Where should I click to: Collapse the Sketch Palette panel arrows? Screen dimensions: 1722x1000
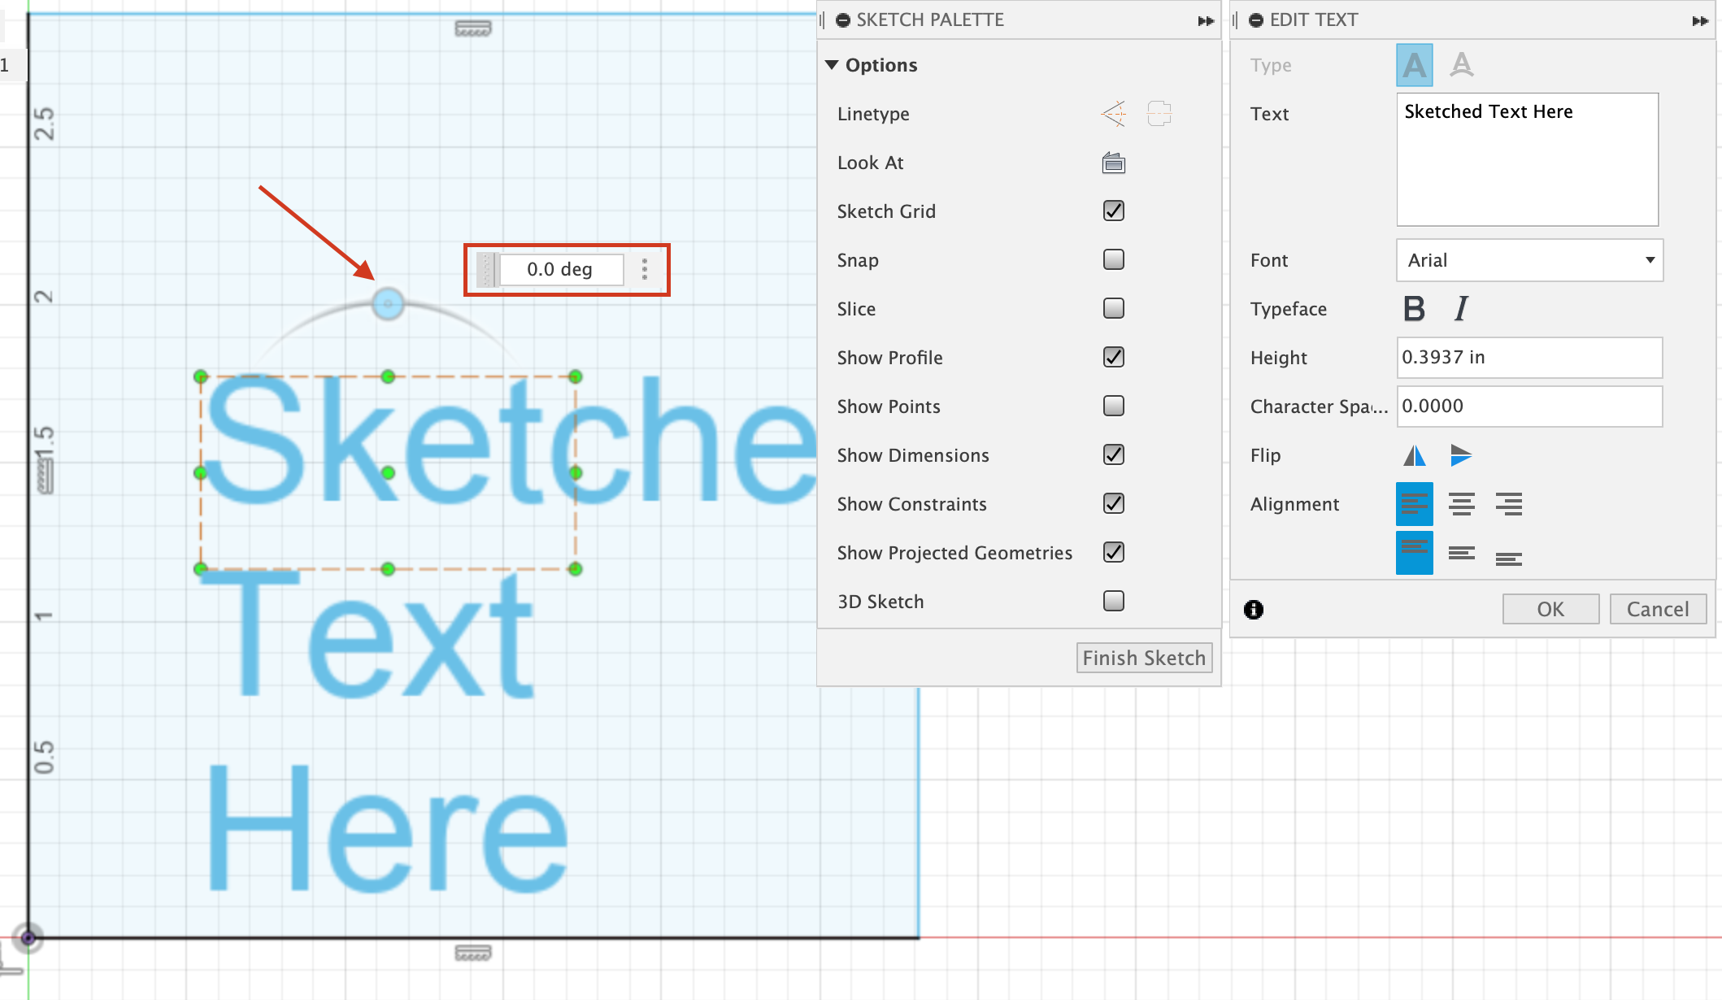1206,20
